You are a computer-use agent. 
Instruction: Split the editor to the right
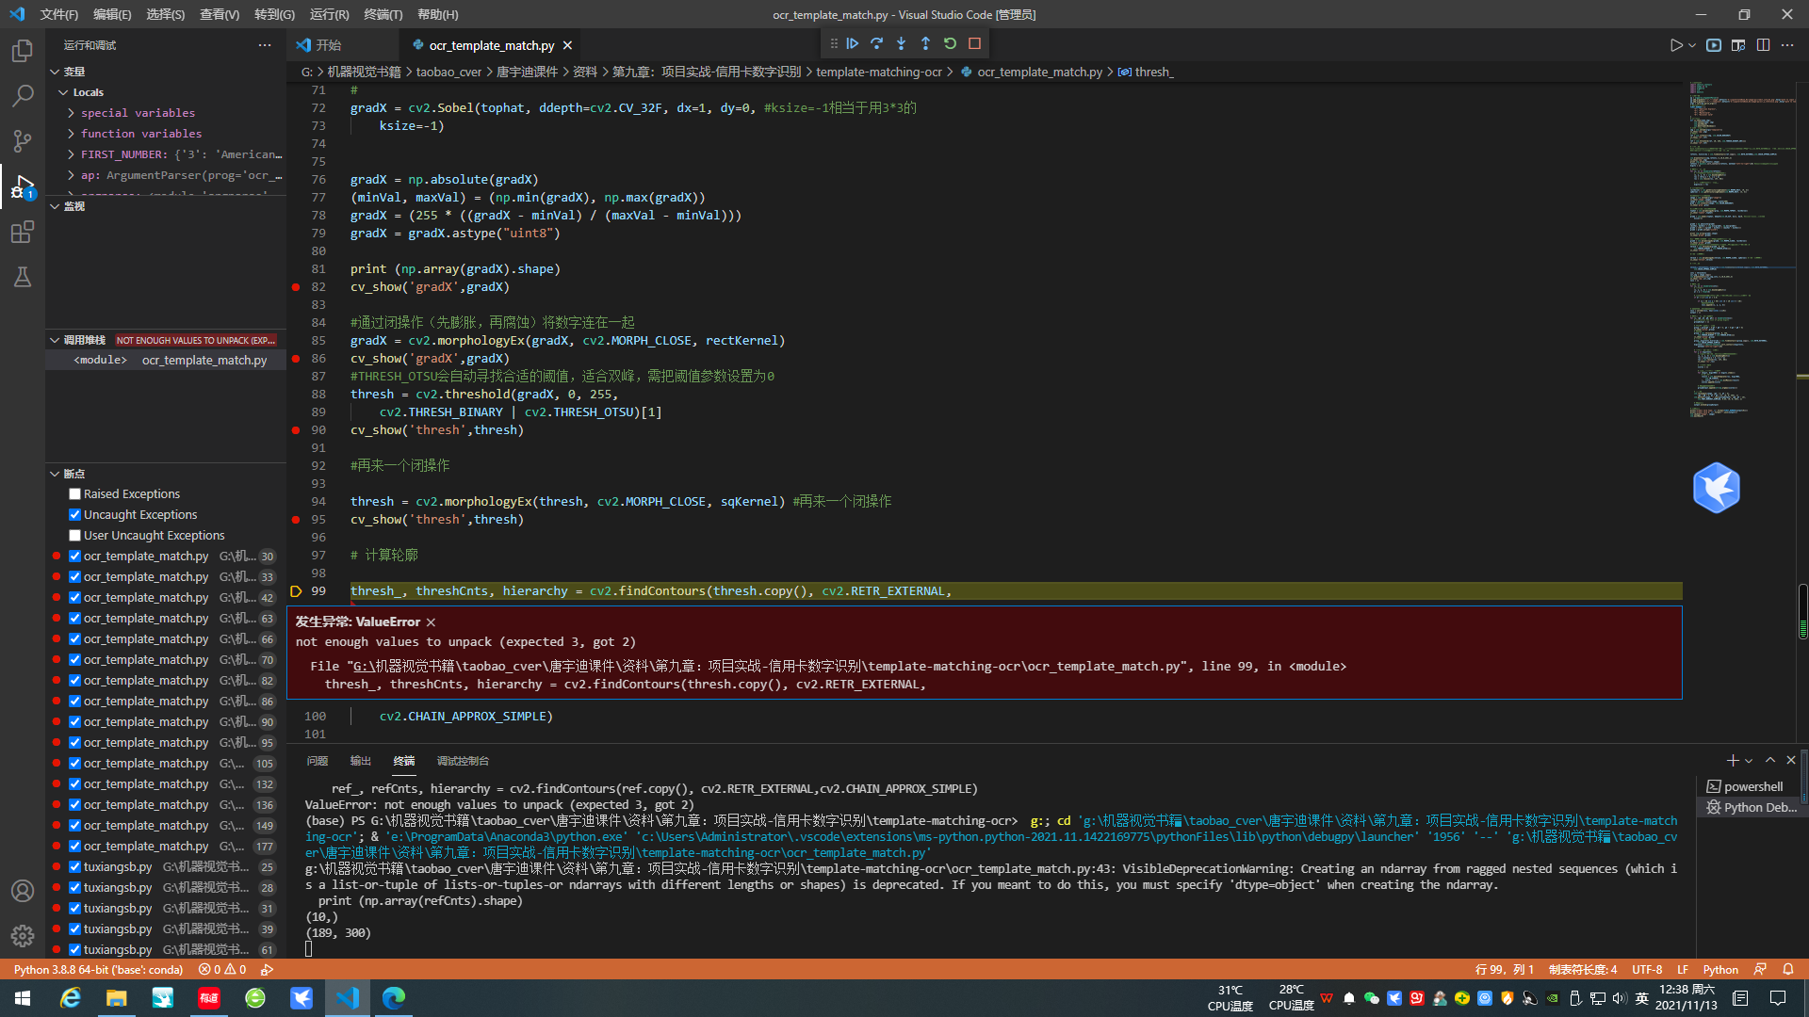point(1763,45)
